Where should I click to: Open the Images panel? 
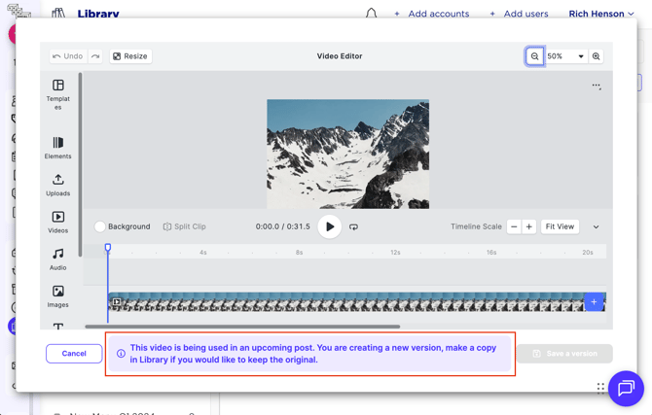pos(57,296)
